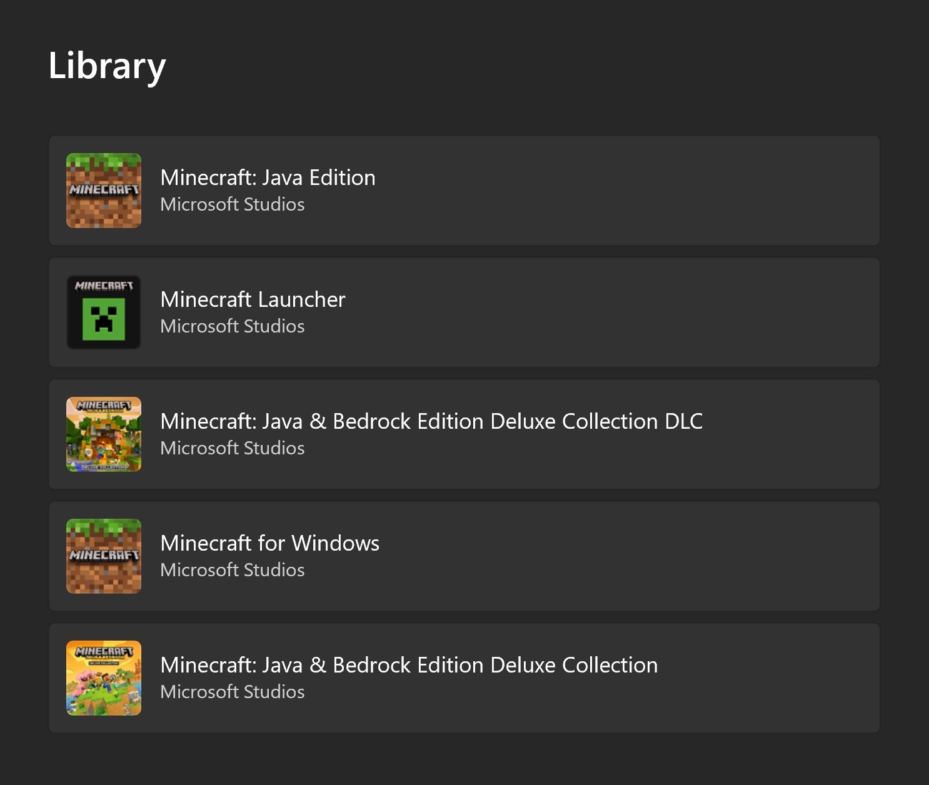This screenshot has height=785, width=929.
Task: Click Microsoft Studios under Minecraft for Windows
Action: pos(233,570)
